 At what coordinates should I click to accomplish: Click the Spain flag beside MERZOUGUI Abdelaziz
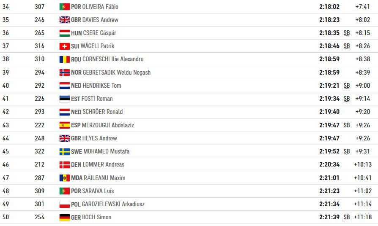[65, 125]
